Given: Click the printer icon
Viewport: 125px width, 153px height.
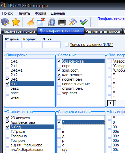Looking at the screenshot, I should point(62,22).
